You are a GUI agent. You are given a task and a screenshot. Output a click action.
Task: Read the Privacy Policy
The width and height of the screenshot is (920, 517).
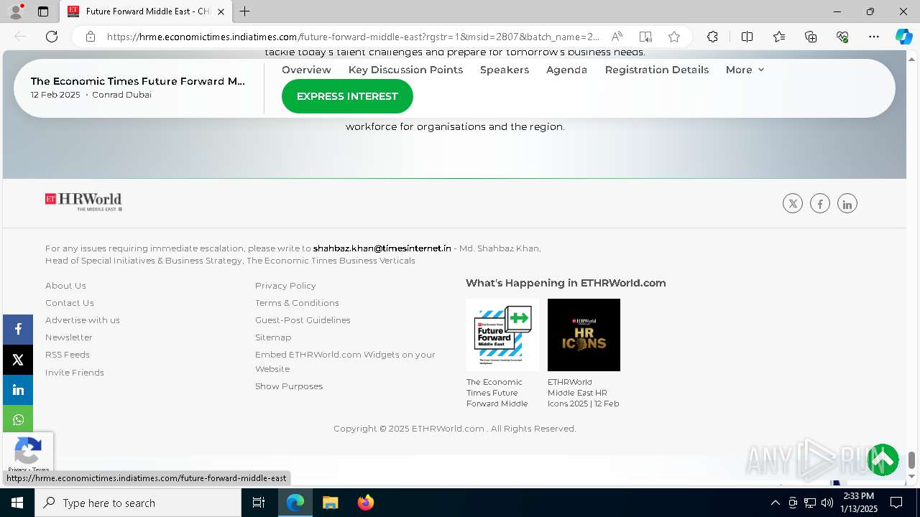click(x=285, y=286)
